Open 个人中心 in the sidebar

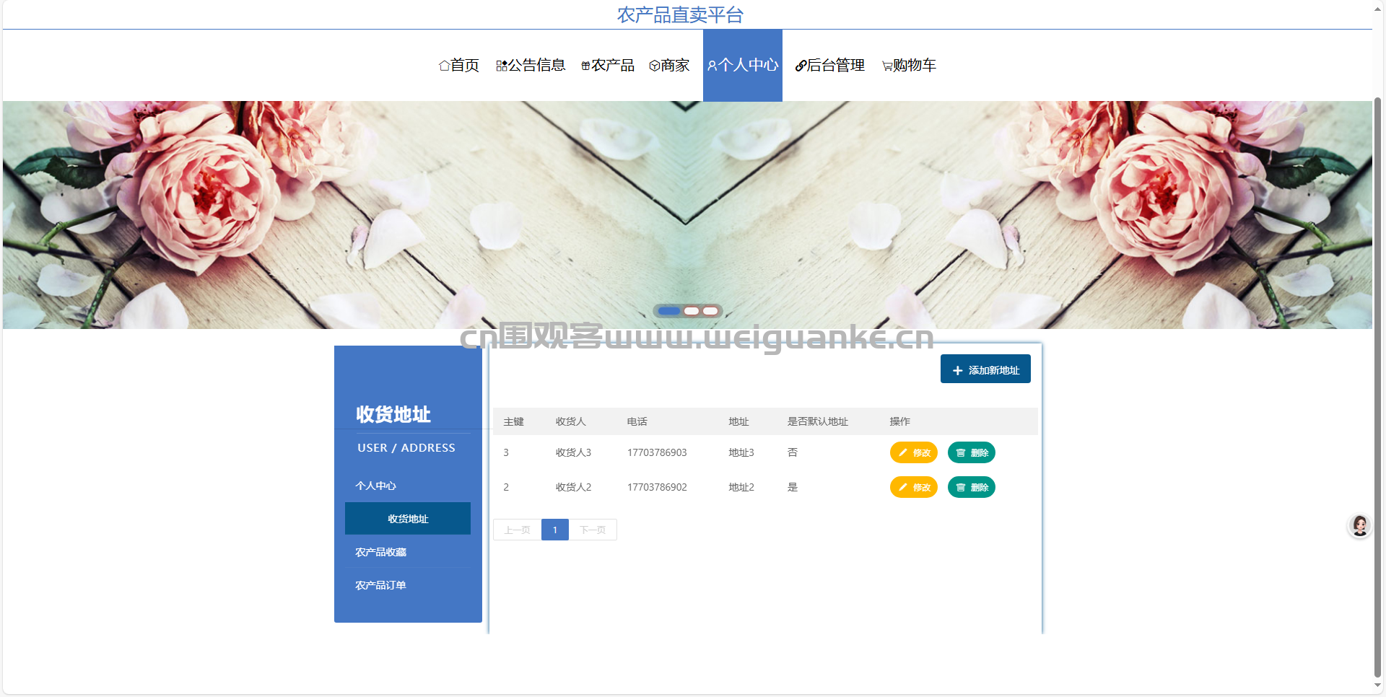click(x=408, y=486)
